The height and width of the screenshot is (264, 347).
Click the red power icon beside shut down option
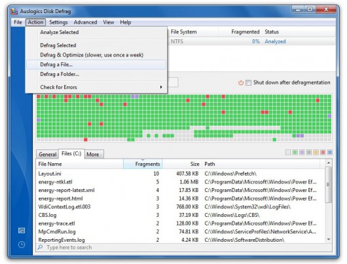pyautogui.click(x=241, y=83)
